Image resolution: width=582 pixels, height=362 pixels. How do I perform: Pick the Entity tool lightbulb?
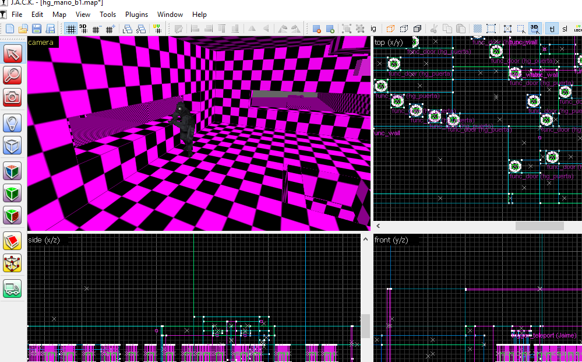(x=12, y=123)
